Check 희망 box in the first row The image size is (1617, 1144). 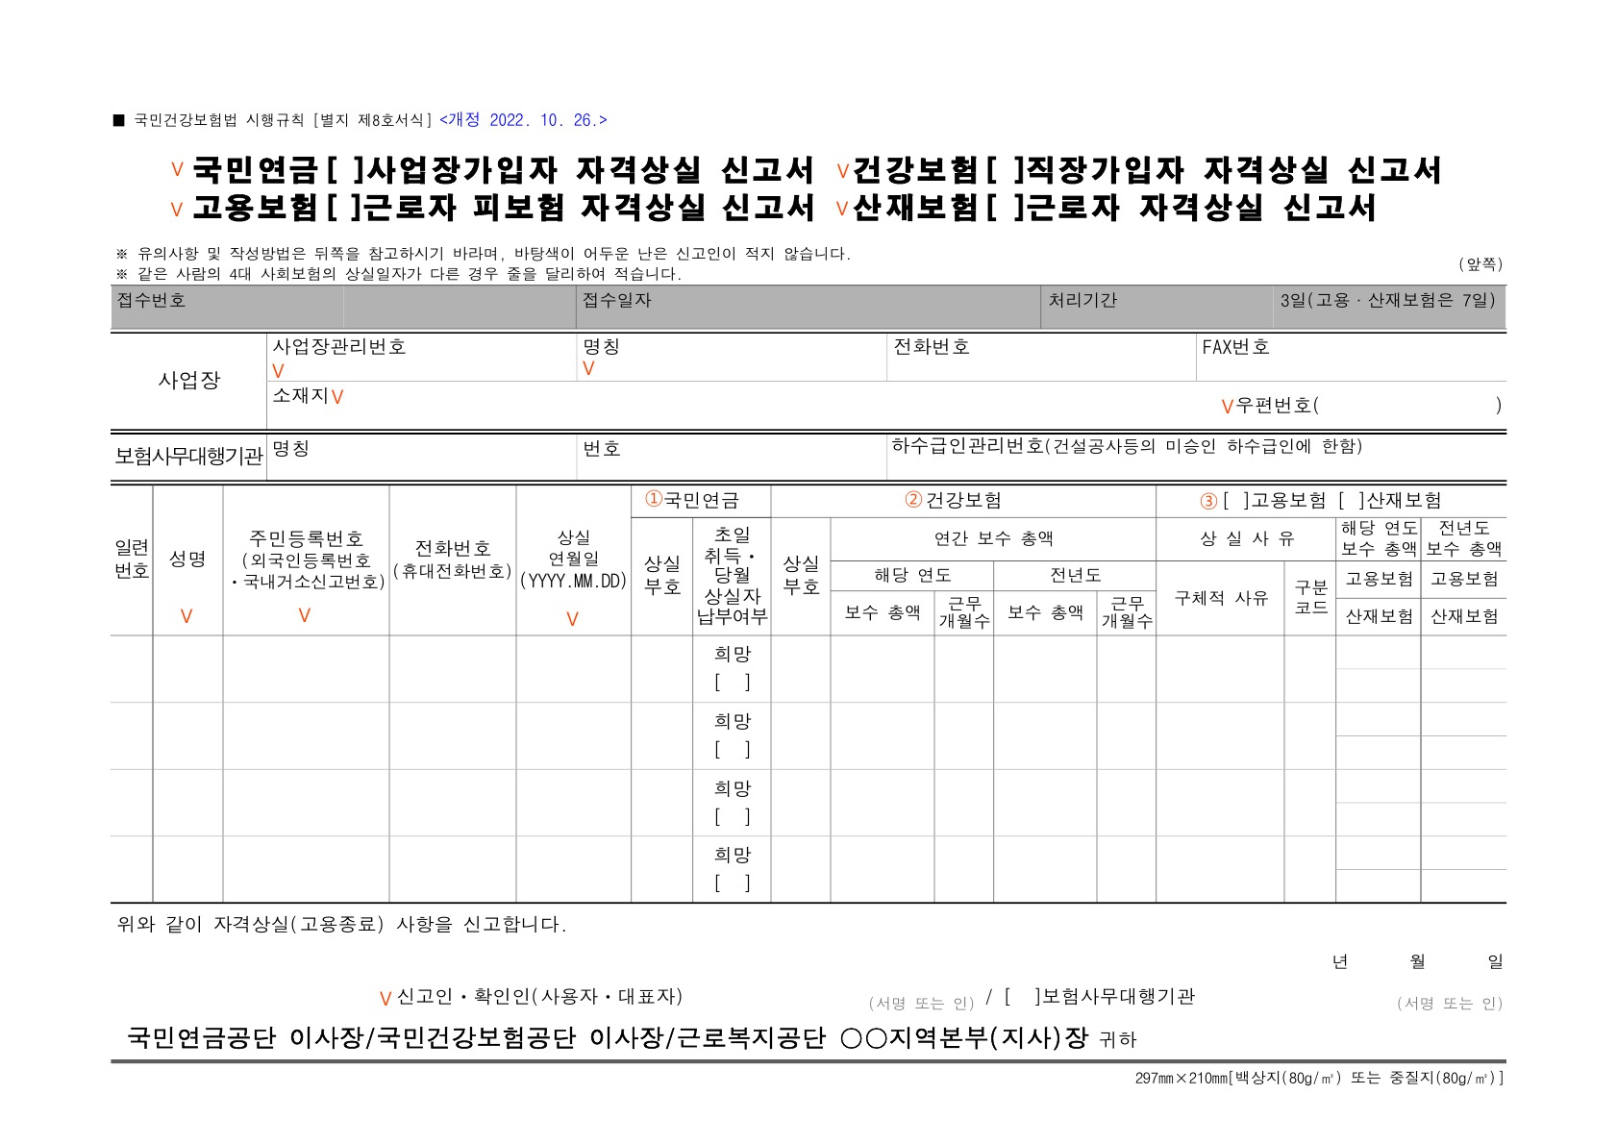[x=734, y=684]
